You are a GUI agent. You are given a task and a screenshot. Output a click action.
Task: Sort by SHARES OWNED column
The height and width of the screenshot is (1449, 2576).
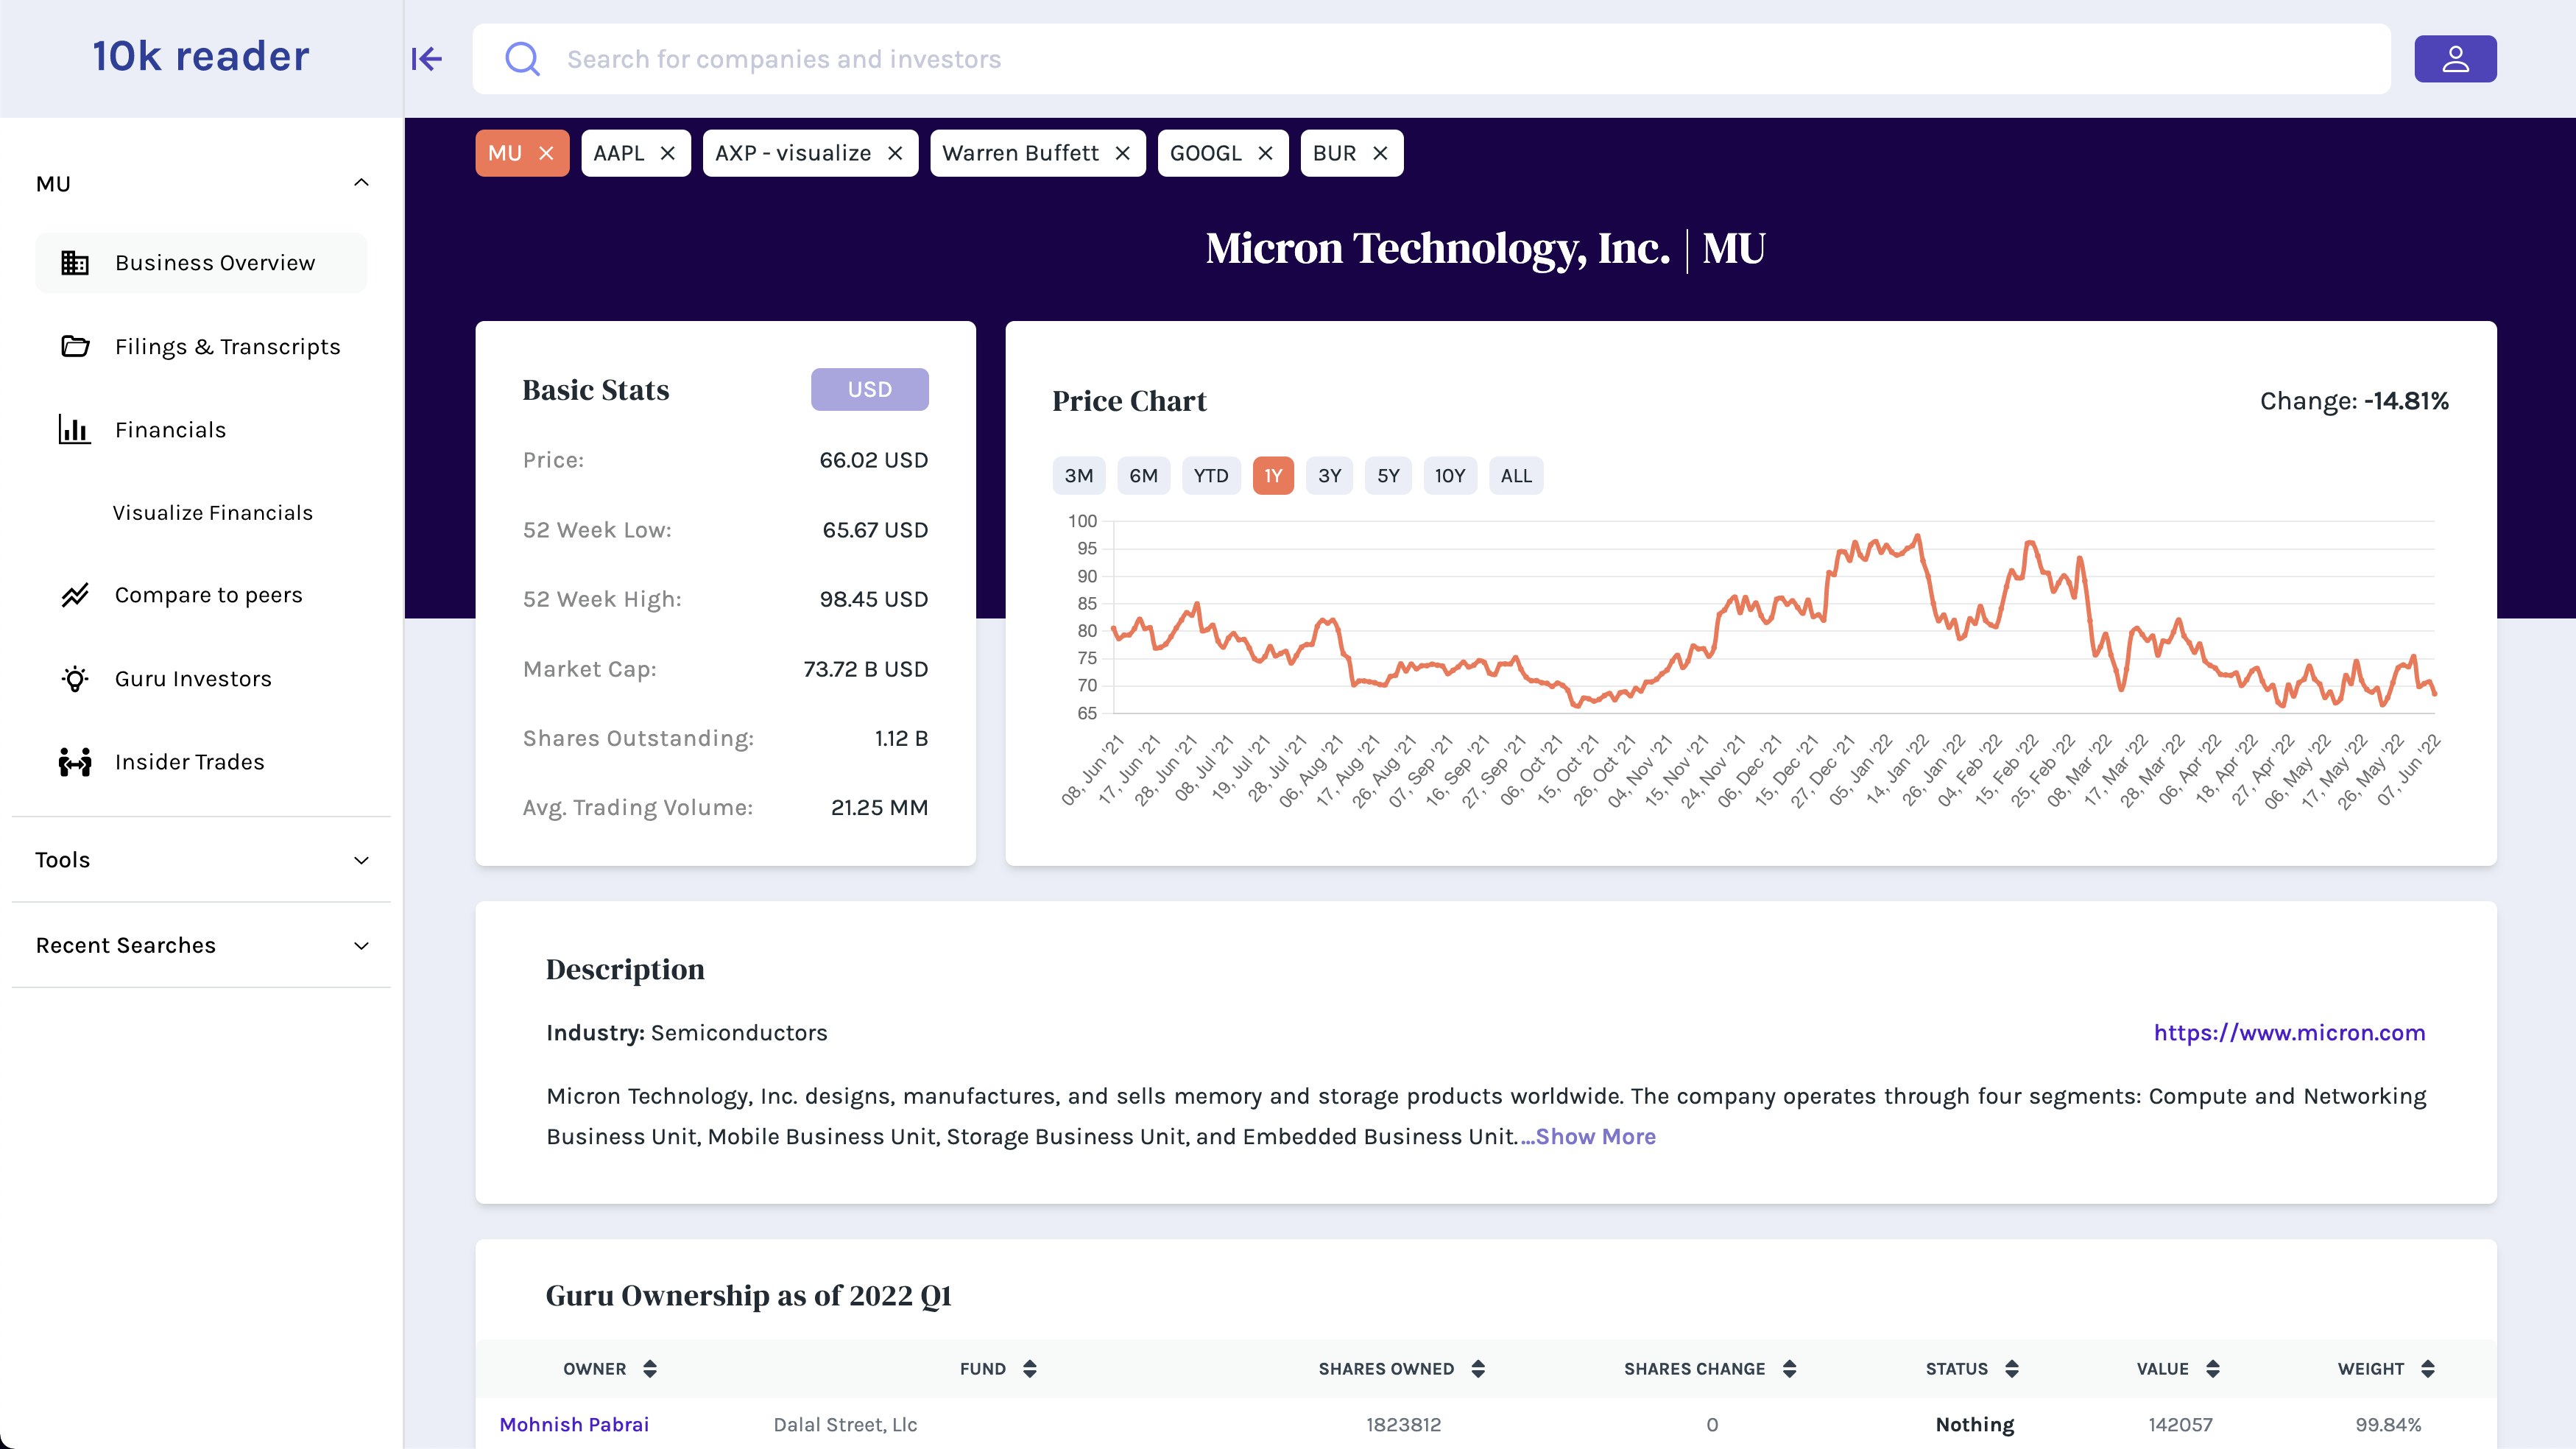click(1478, 1369)
